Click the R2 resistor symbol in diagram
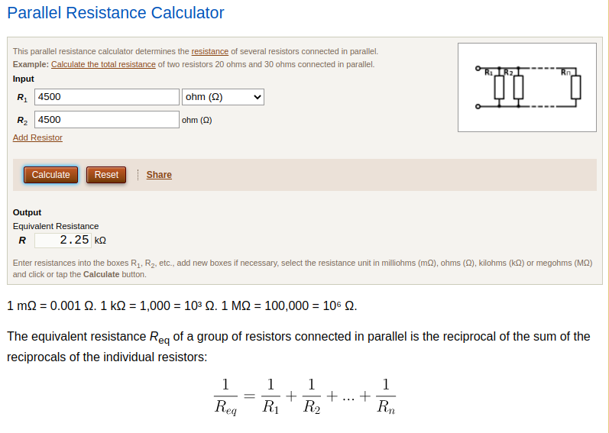The image size is (609, 433). tap(518, 87)
